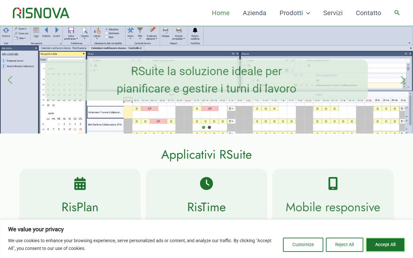The image size is (413, 258).
Task: Click the Achermann Yvonne-Collaborat... schedule row
Action: (x=106, y=112)
